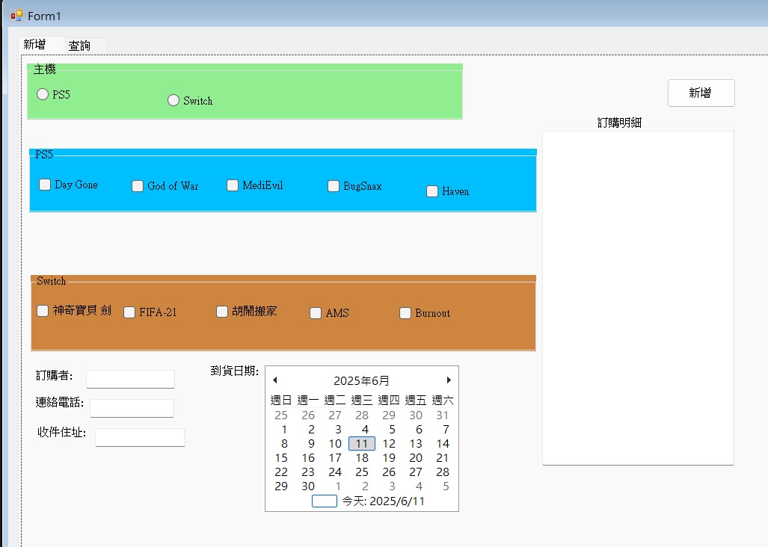Viewport: 768px width, 547px height.
Task: Click the 連絡電話 input box
Action: click(132, 408)
